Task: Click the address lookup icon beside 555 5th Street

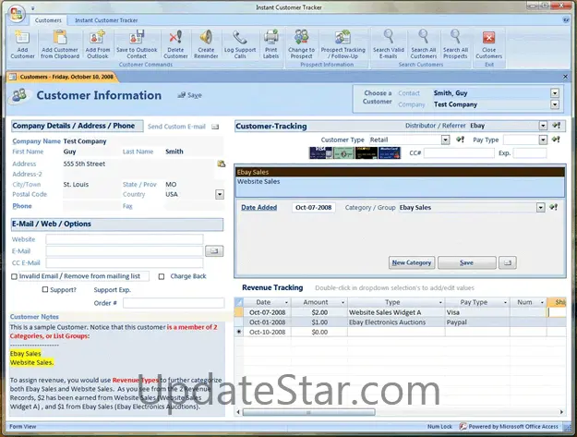Action: click(x=221, y=164)
